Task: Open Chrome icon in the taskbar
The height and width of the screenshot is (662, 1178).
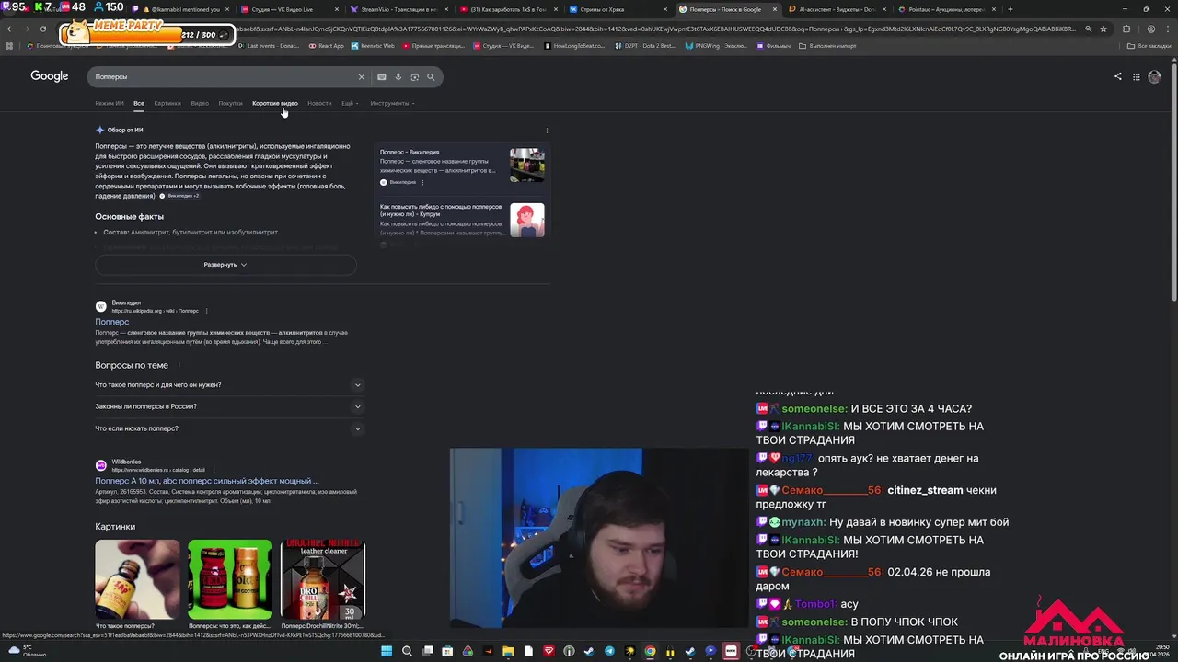Action: [650, 652]
